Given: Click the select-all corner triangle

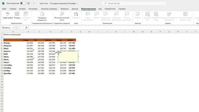Looking at the screenshot, I should pyautogui.click(x=2, y=32).
